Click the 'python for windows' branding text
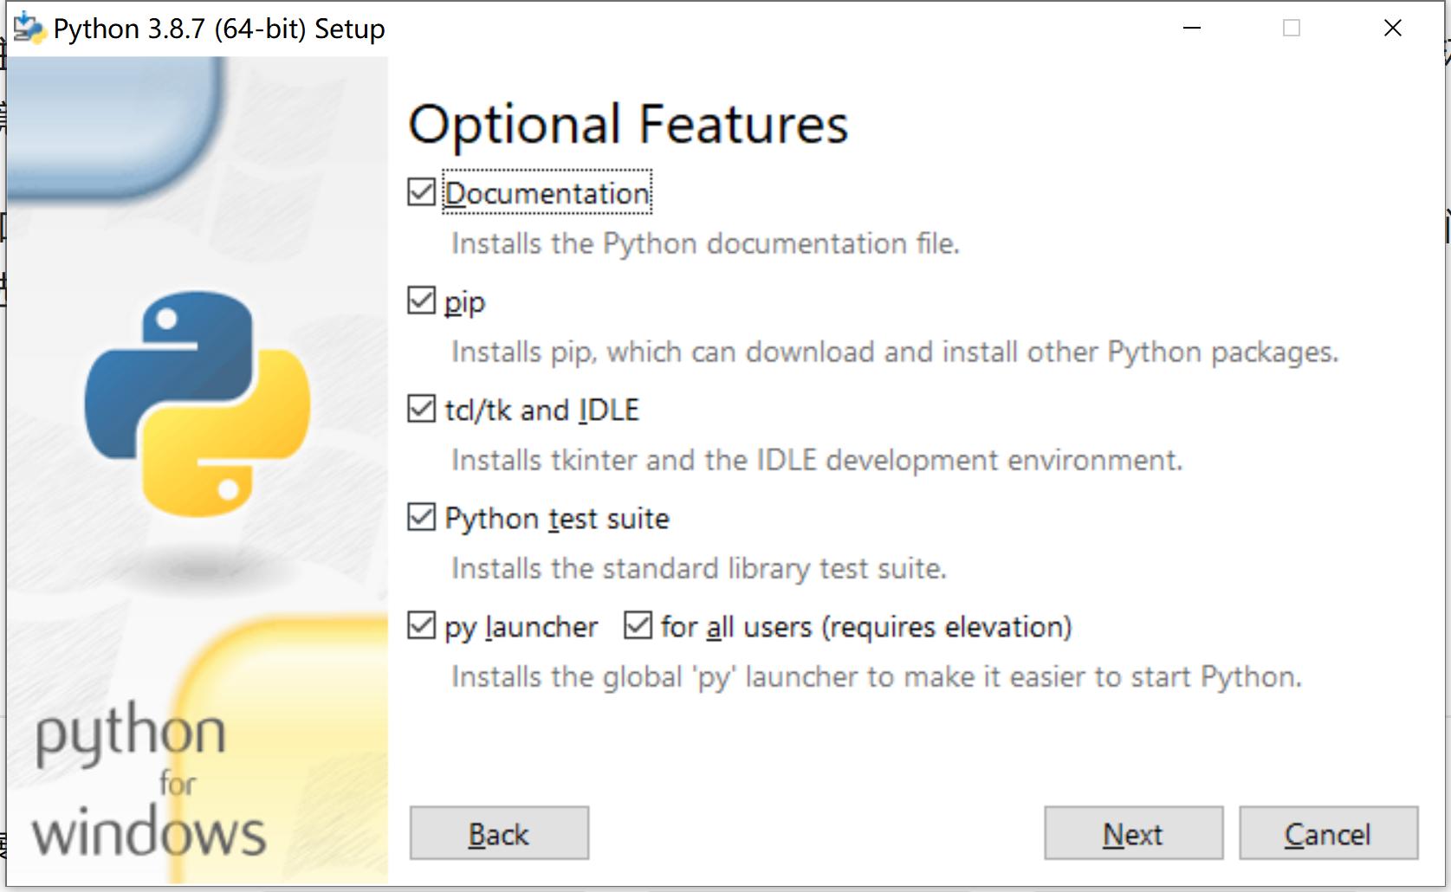This screenshot has height=892, width=1451. tap(147, 779)
